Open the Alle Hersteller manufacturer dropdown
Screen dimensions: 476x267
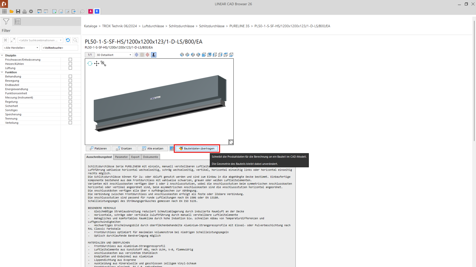coord(21,48)
